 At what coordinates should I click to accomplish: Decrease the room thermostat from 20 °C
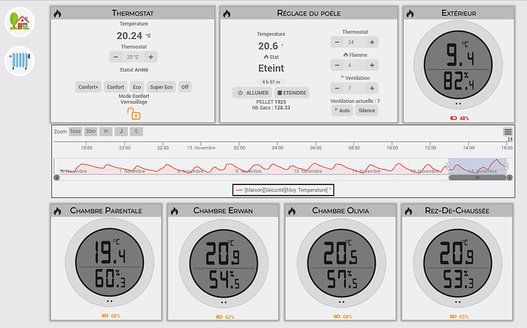115,57
